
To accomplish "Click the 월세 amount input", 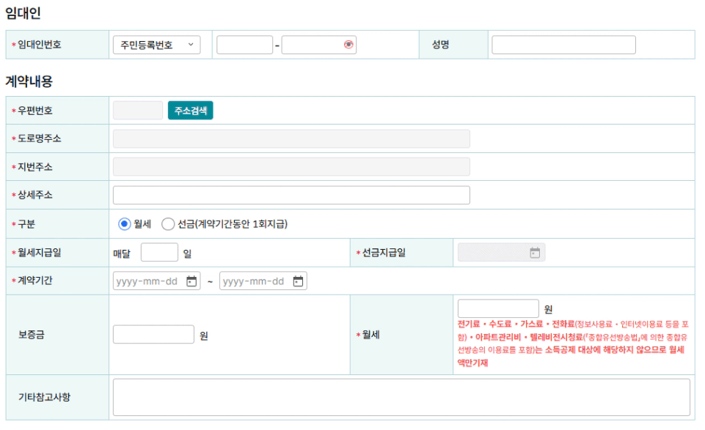I will coord(498,308).
